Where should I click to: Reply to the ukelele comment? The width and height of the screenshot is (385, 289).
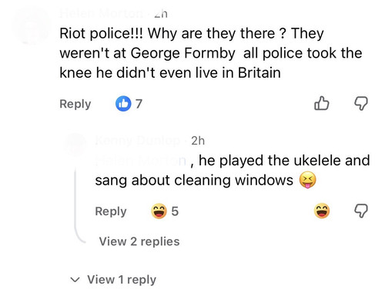pyautogui.click(x=111, y=211)
